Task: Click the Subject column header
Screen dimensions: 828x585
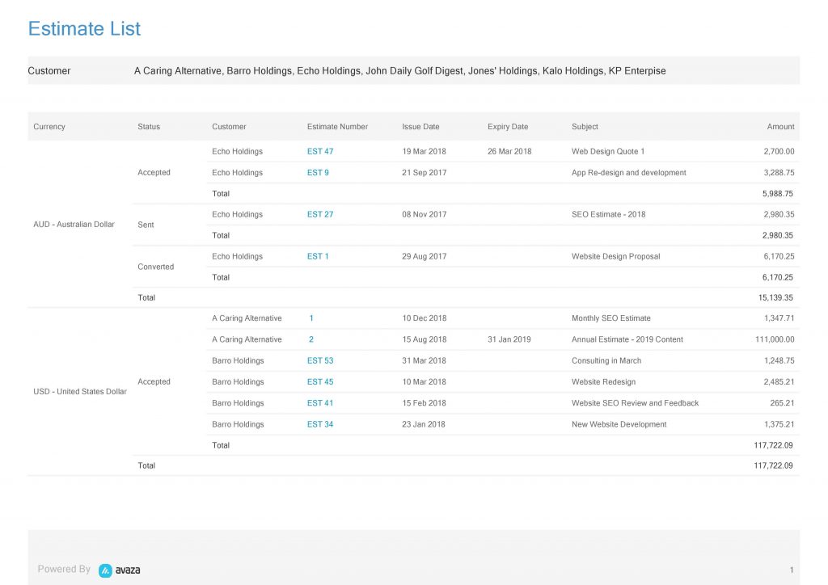Action: pyautogui.click(x=585, y=127)
